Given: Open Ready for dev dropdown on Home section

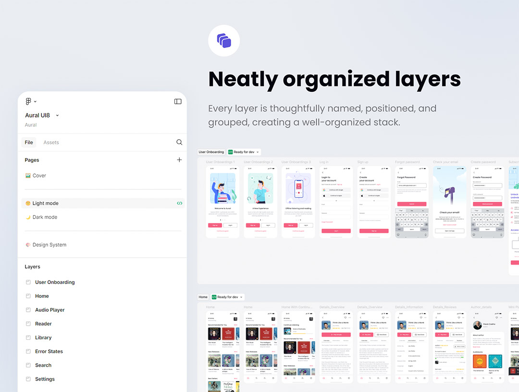Looking at the screenshot, I should pyautogui.click(x=228, y=297).
